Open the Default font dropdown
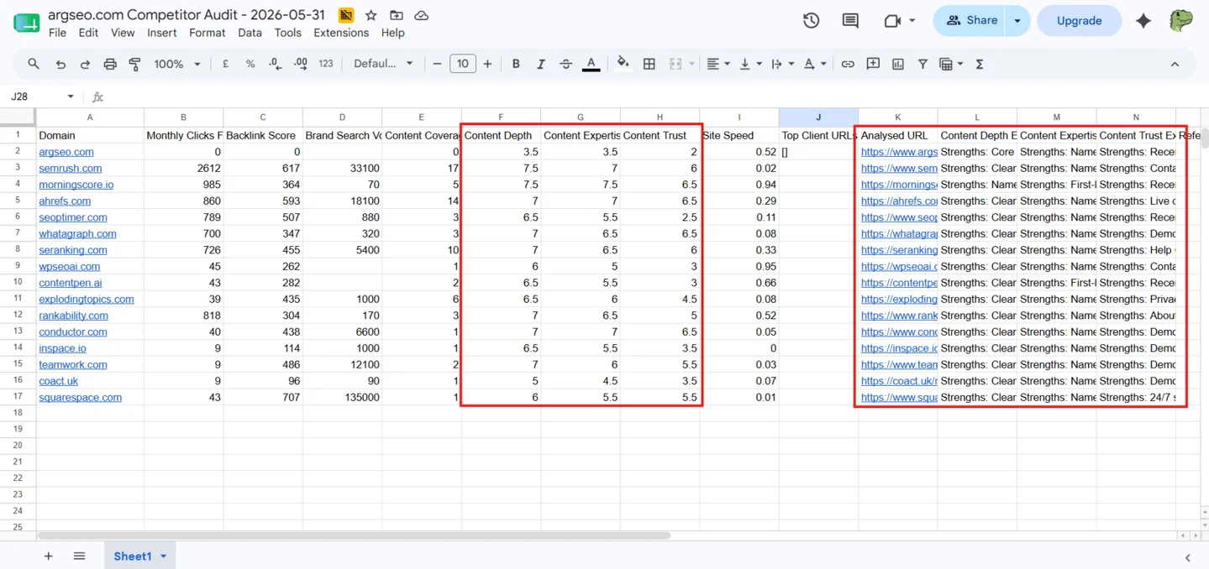This screenshot has height=569, width=1209. point(383,64)
